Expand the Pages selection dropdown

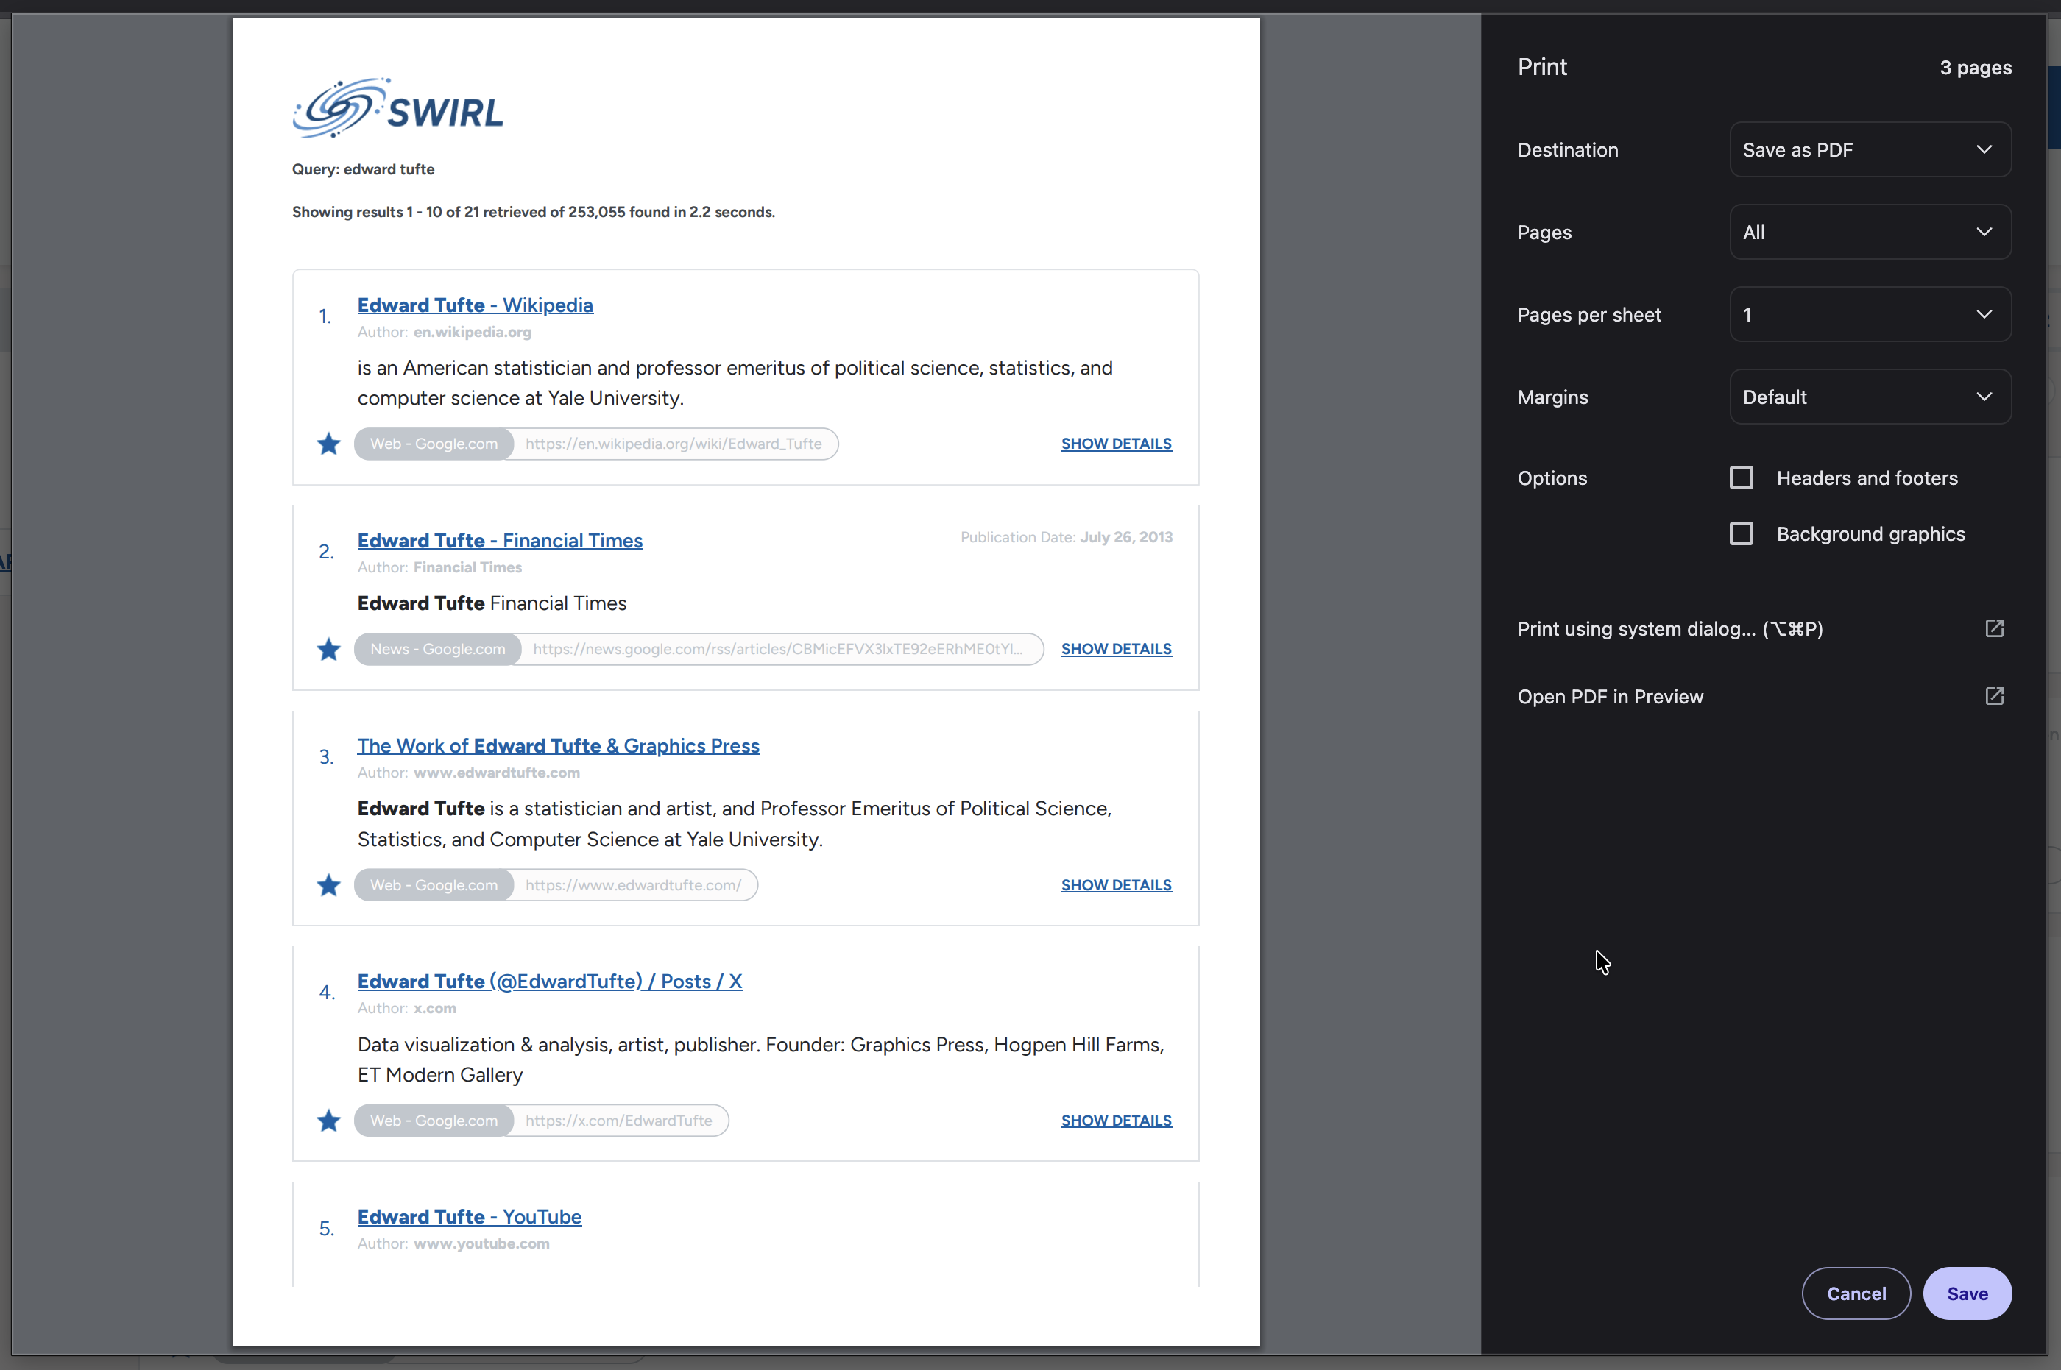(x=1870, y=232)
